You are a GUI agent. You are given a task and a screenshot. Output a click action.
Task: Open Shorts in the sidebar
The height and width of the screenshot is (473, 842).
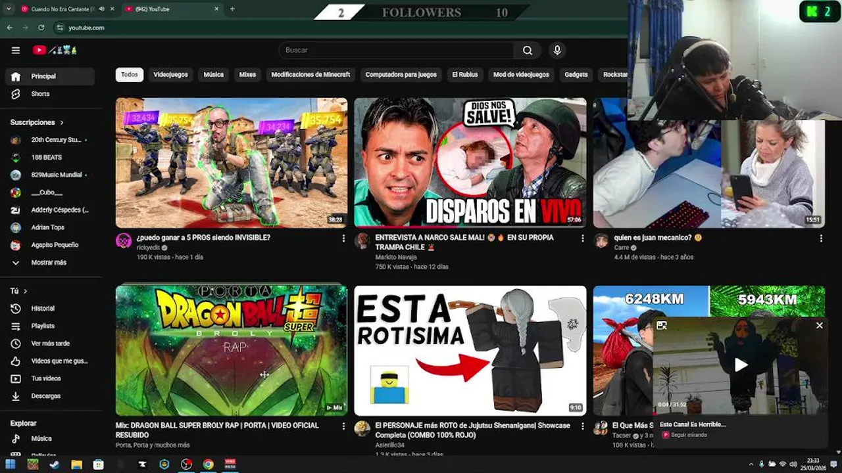pos(50,94)
